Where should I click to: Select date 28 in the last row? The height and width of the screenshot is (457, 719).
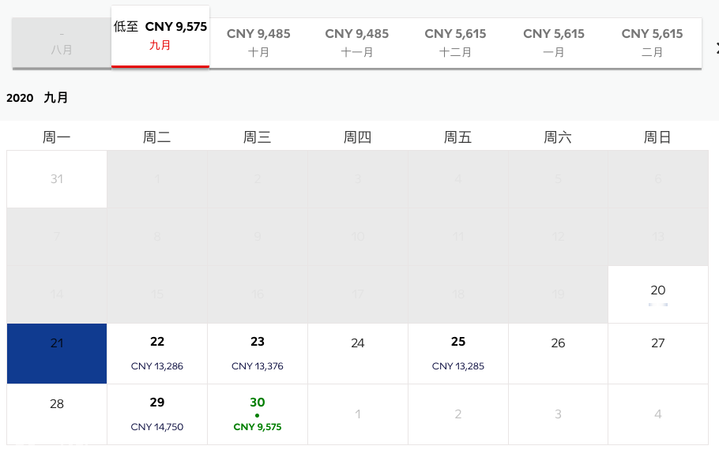pyautogui.click(x=57, y=414)
